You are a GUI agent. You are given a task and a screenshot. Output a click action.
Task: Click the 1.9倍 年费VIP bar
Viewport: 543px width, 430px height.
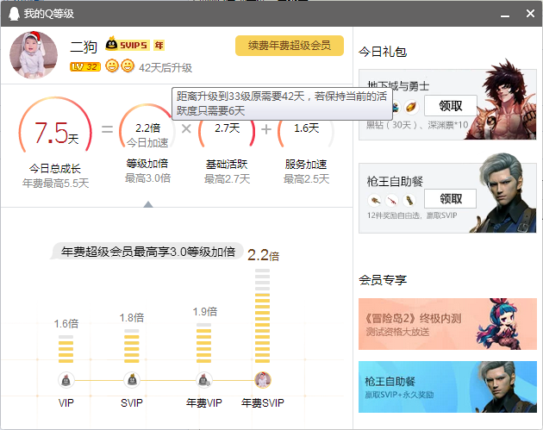click(x=203, y=343)
